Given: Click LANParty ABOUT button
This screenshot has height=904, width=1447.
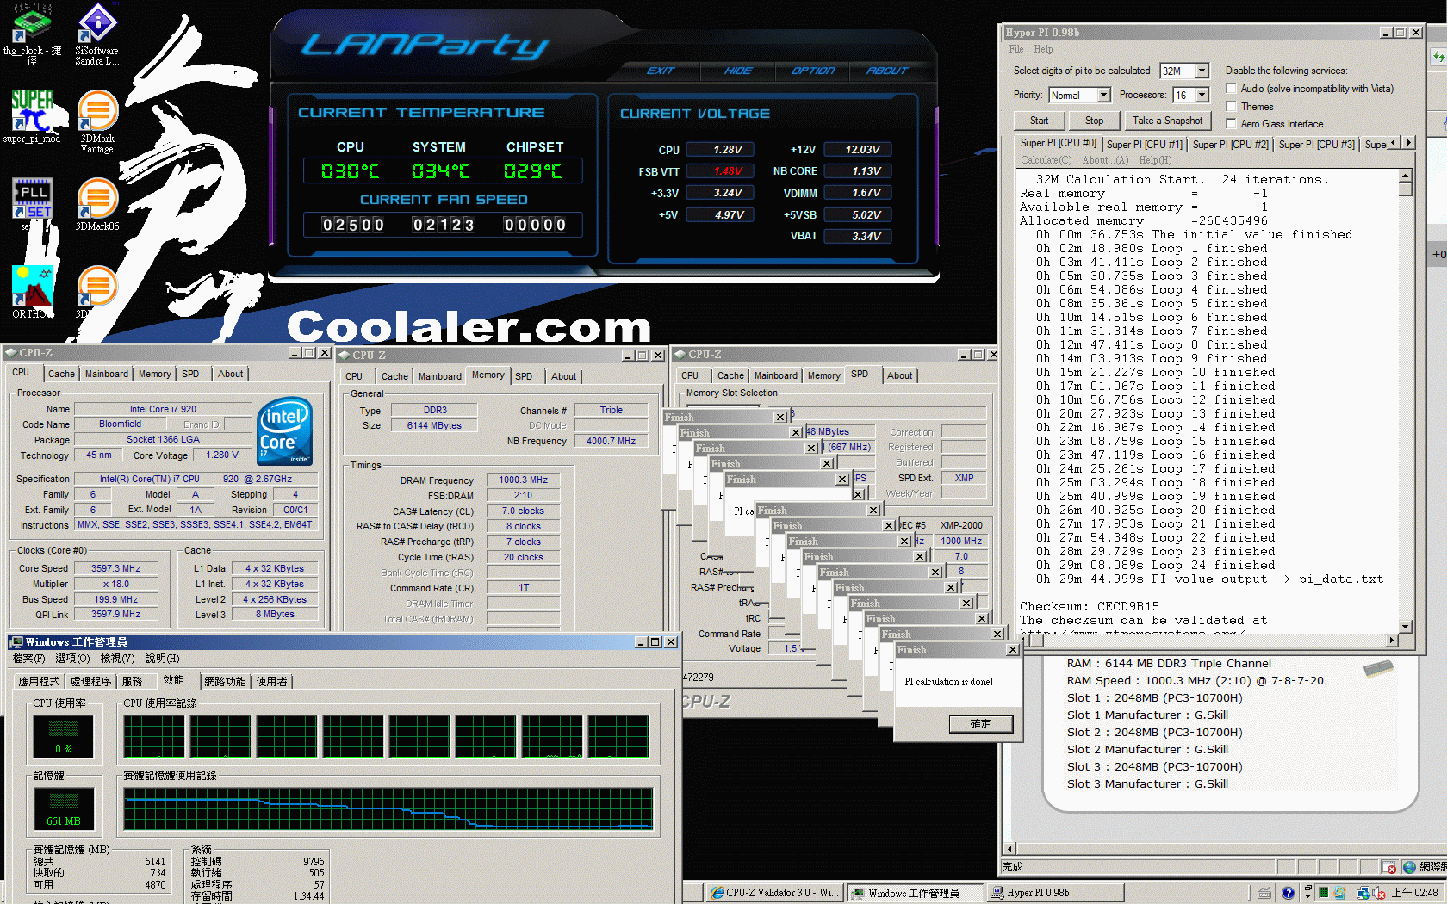Looking at the screenshot, I should click(x=887, y=71).
